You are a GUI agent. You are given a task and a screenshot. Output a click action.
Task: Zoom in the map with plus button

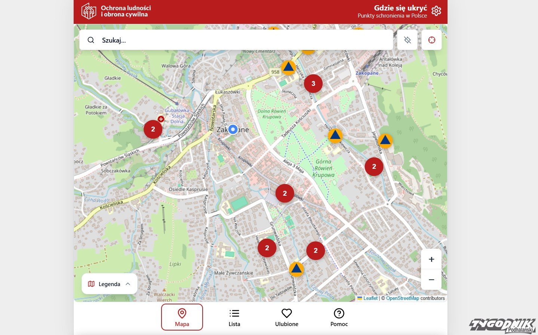(431, 259)
